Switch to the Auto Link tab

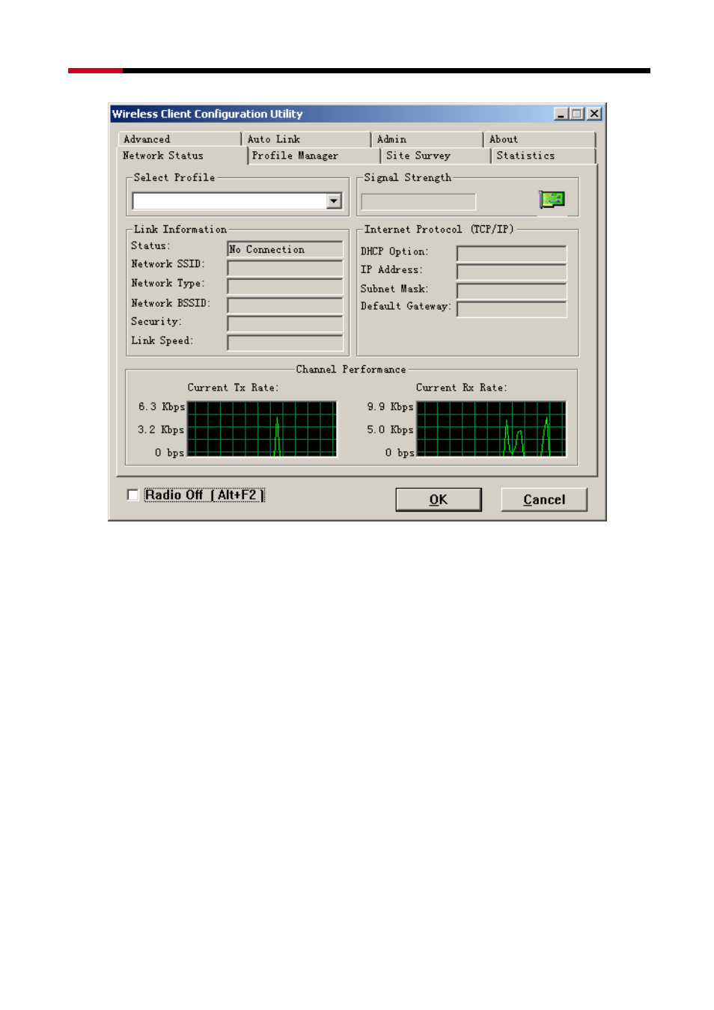coord(306,139)
